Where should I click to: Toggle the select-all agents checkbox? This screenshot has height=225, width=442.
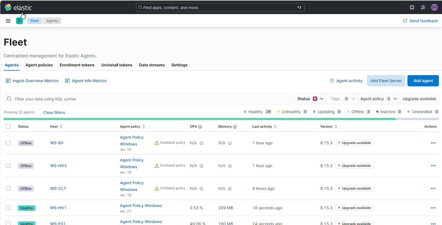8,127
